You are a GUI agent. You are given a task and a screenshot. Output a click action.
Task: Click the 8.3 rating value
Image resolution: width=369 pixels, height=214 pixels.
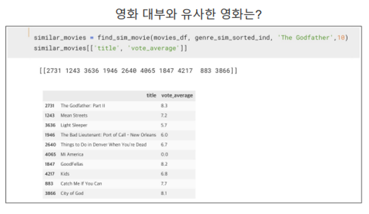click(x=164, y=106)
